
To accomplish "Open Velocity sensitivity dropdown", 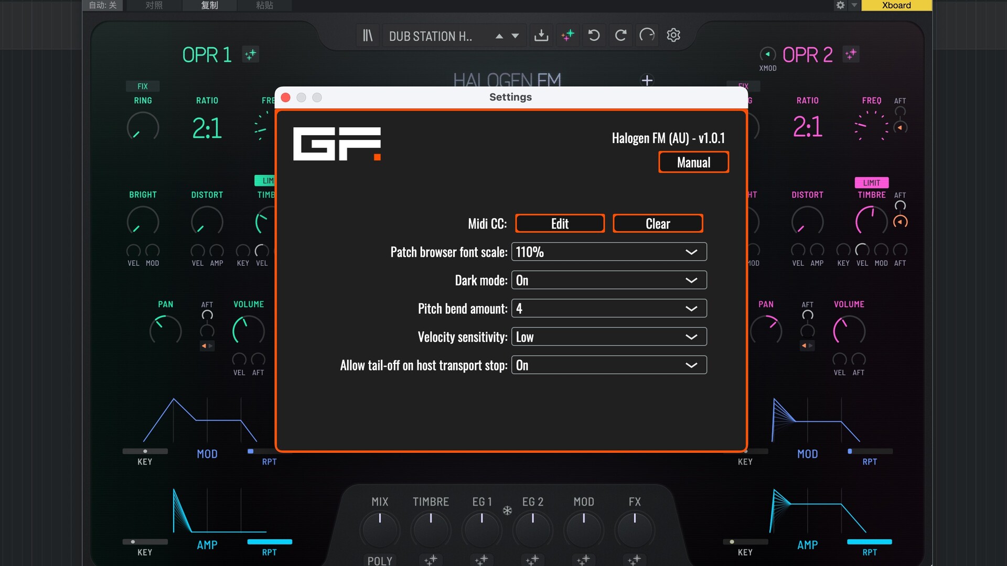I will coord(609,337).
